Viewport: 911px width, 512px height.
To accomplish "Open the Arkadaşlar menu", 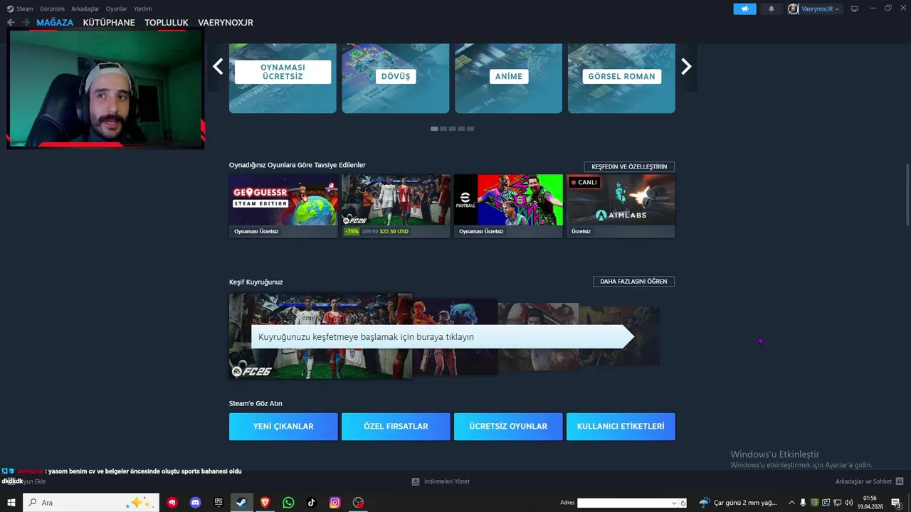I will (x=85, y=9).
